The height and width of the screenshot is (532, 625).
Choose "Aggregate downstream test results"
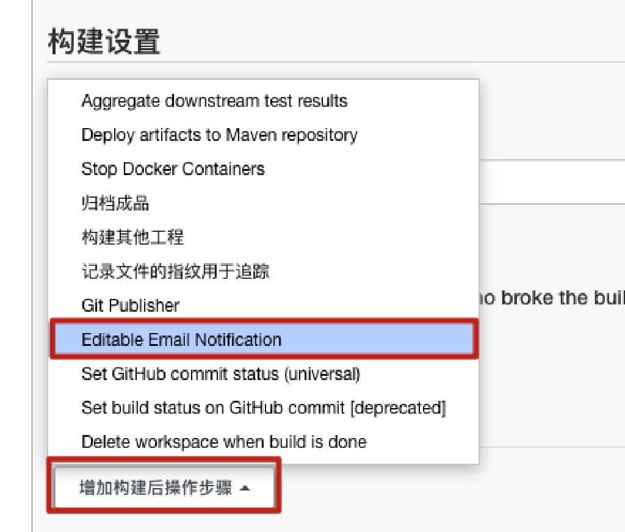click(214, 101)
